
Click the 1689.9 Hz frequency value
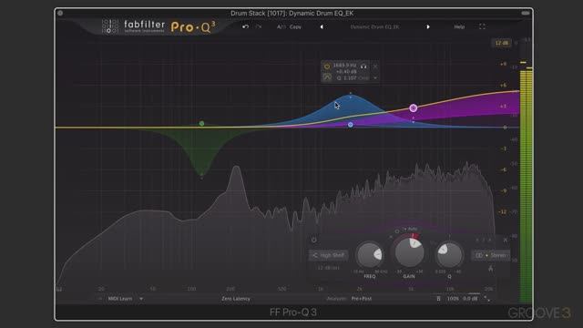[x=344, y=66]
